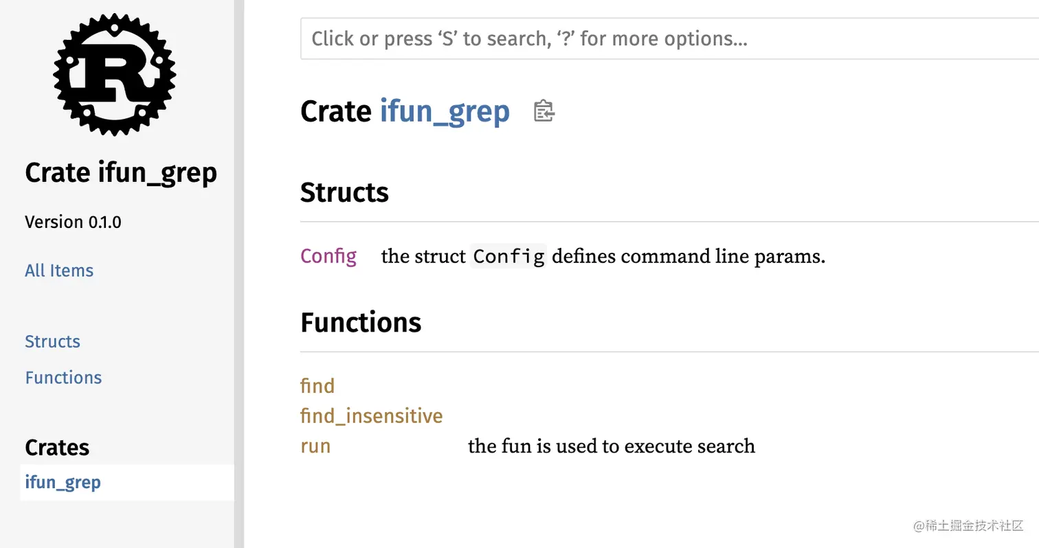Viewport: 1039px width, 548px height.
Task: Jump to Structs via sidebar link
Action: 52,341
